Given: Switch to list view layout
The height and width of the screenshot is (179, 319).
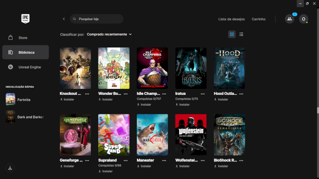Looking at the screenshot, I should 241,34.
